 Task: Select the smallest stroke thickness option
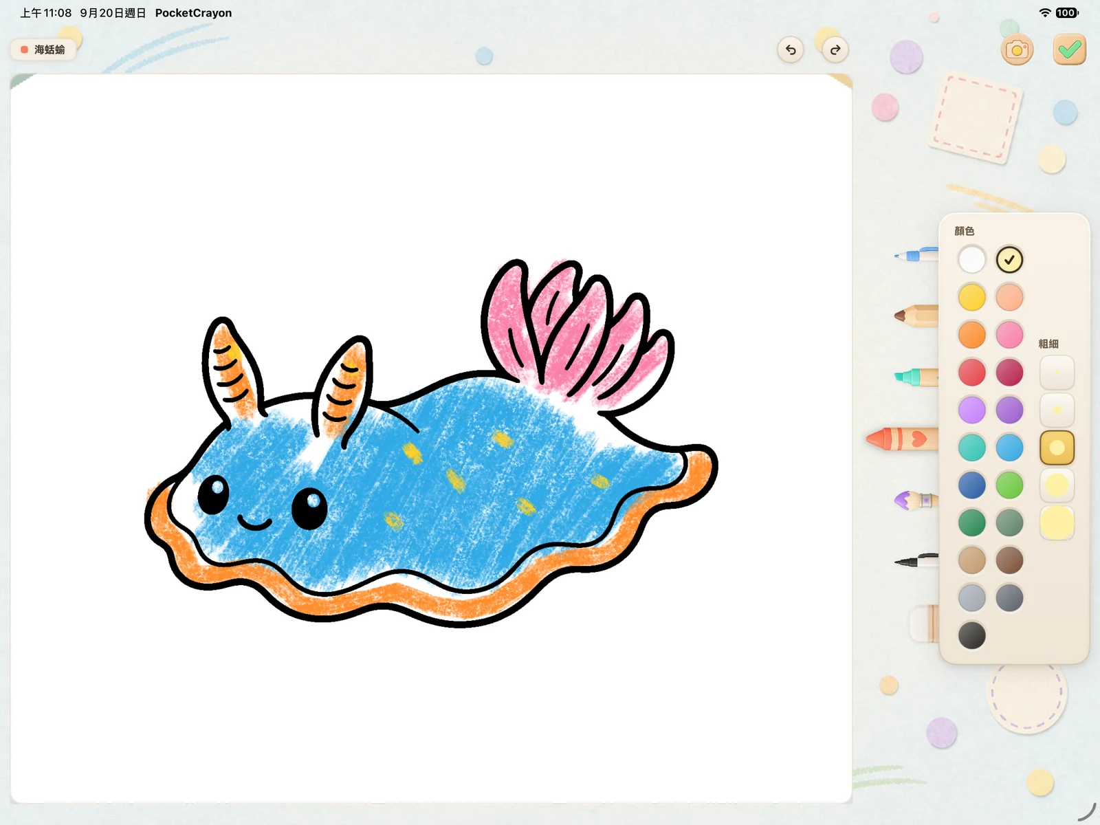point(1057,373)
